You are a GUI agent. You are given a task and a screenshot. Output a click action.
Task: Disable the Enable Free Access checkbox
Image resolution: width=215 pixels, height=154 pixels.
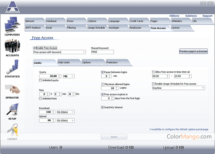pyautogui.click(x=35, y=48)
